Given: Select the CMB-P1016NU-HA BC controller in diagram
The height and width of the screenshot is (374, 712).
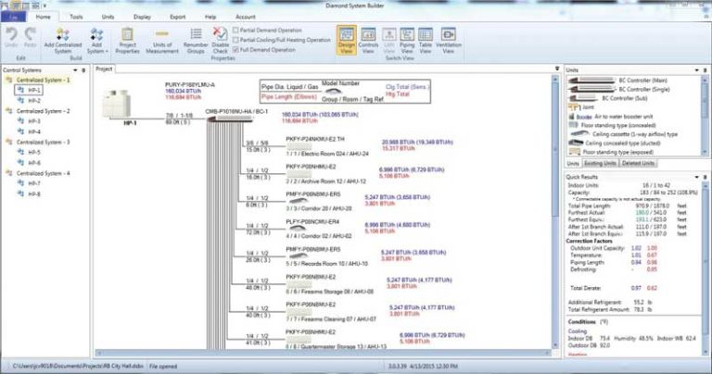Looking at the screenshot, I should (x=230, y=118).
